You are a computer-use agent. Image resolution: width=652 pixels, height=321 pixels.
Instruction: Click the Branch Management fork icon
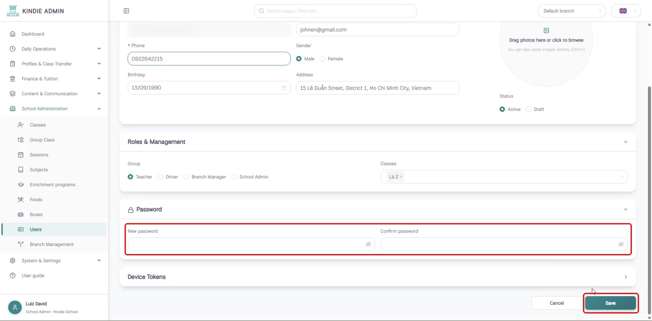click(x=21, y=244)
